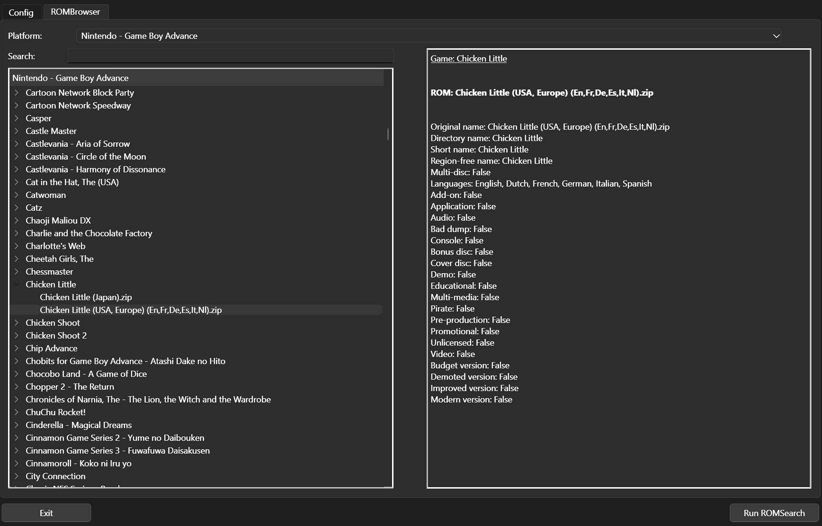The height and width of the screenshot is (526, 822).
Task: Click the 'Languages' detail line
Action: [x=541, y=184]
